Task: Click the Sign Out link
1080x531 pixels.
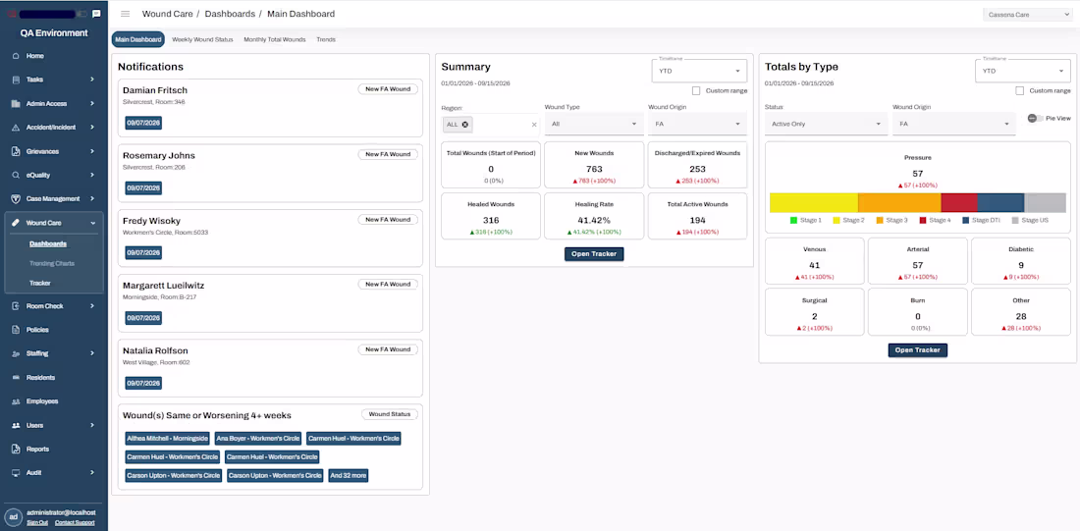Action: tap(37, 523)
